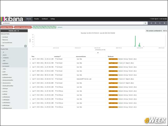Toggle the eventtype "fileused" filter pill
The width and height of the screenshot is (168, 126).
7,27
